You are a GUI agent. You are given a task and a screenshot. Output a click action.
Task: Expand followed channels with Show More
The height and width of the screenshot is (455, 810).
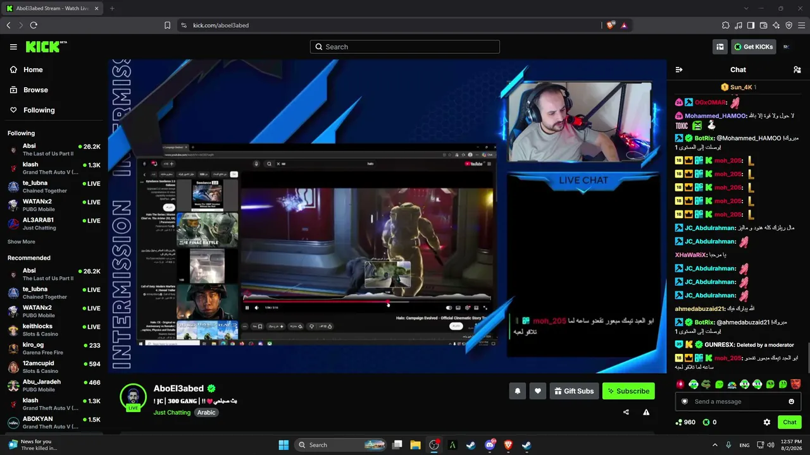(22, 242)
